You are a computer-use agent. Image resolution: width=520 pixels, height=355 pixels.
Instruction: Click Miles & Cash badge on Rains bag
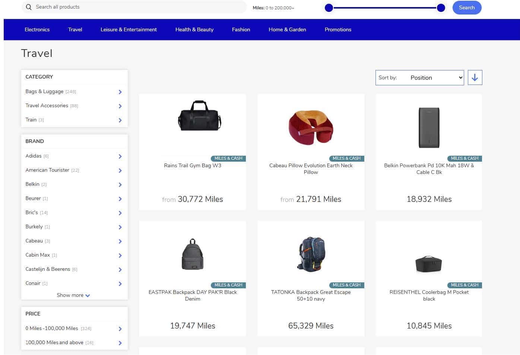tap(228, 158)
